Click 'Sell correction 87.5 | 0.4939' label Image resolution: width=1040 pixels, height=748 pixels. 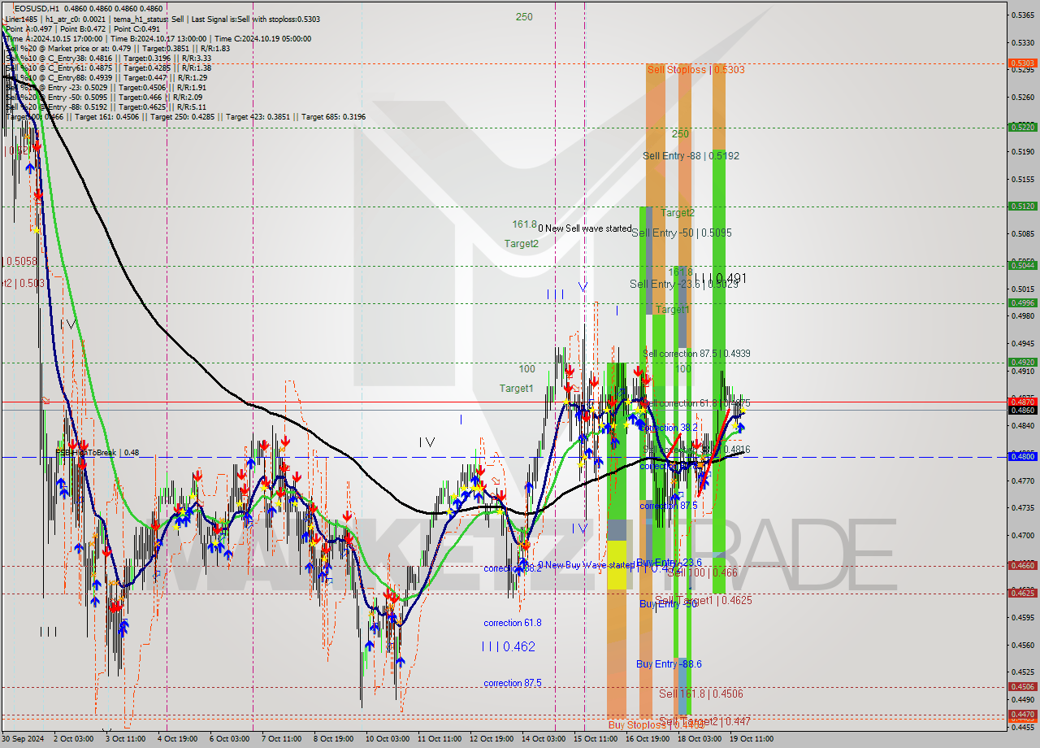coord(696,354)
